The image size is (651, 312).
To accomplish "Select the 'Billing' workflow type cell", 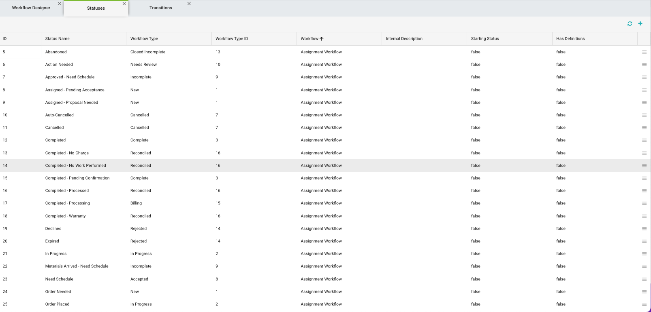I will pyautogui.click(x=169, y=203).
